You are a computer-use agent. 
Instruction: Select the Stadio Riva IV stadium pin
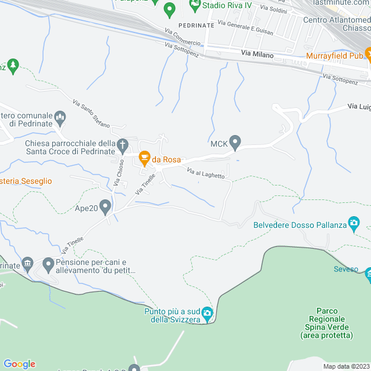click(195, 5)
